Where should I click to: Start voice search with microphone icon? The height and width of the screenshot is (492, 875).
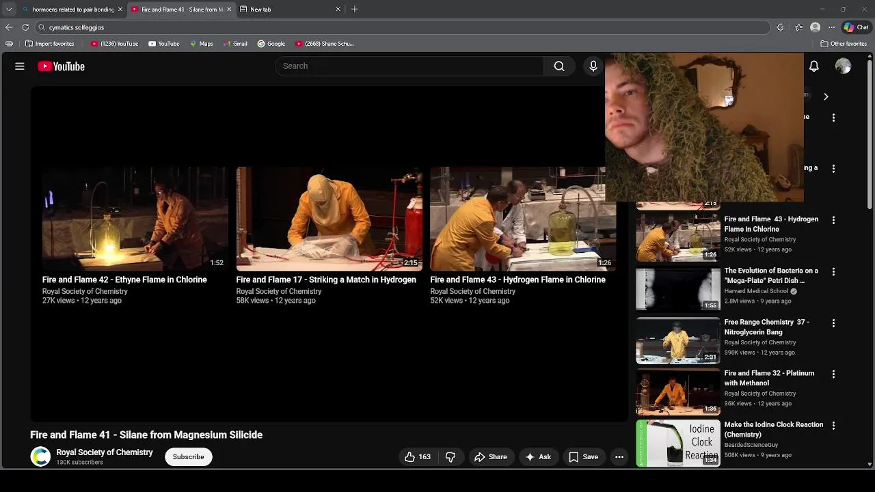593,66
